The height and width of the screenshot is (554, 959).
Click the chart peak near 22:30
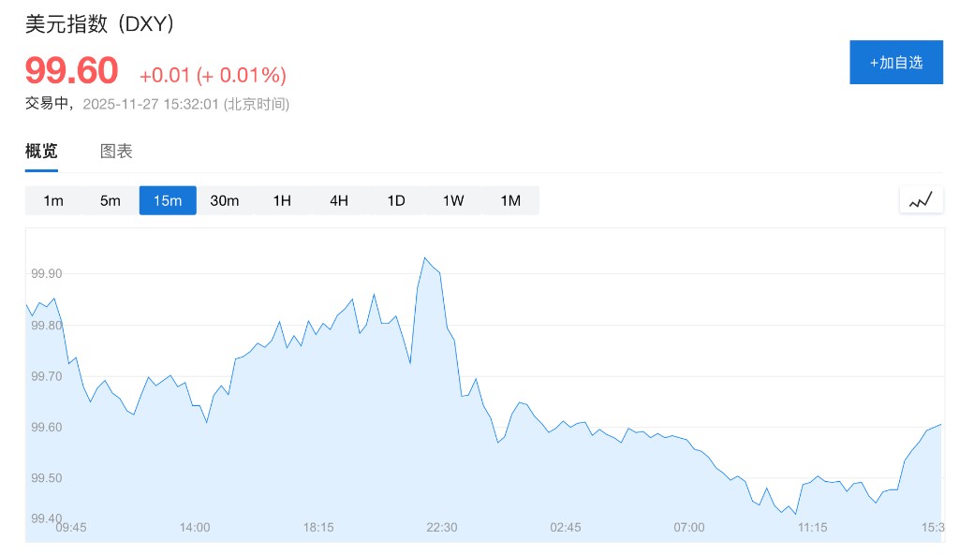tap(425, 257)
